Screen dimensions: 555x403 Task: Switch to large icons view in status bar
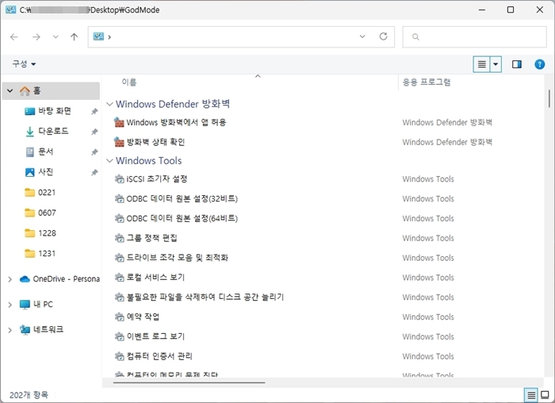point(545,395)
